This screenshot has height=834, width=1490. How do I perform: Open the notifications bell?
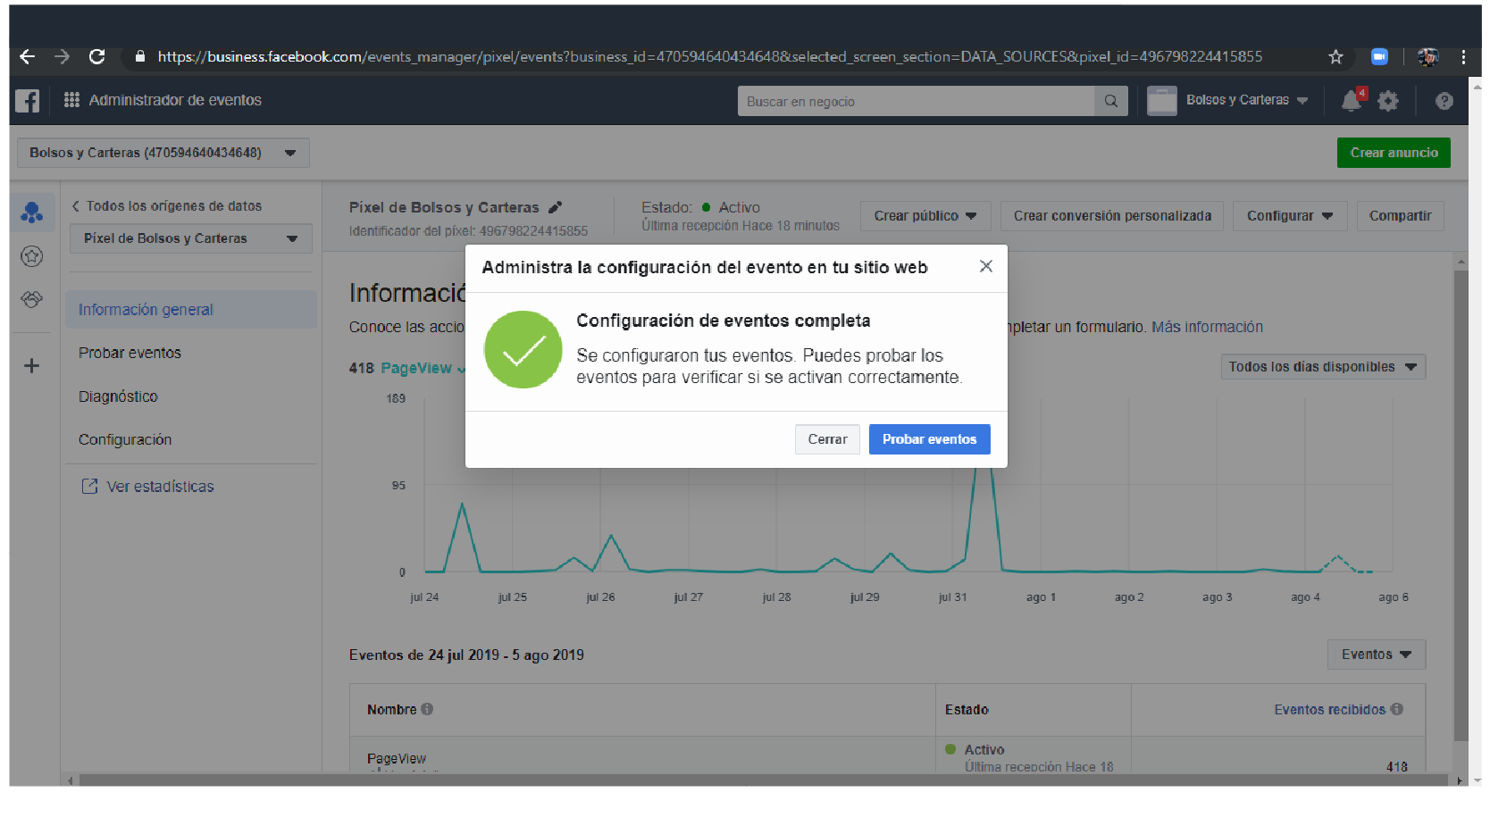pos(1352,101)
